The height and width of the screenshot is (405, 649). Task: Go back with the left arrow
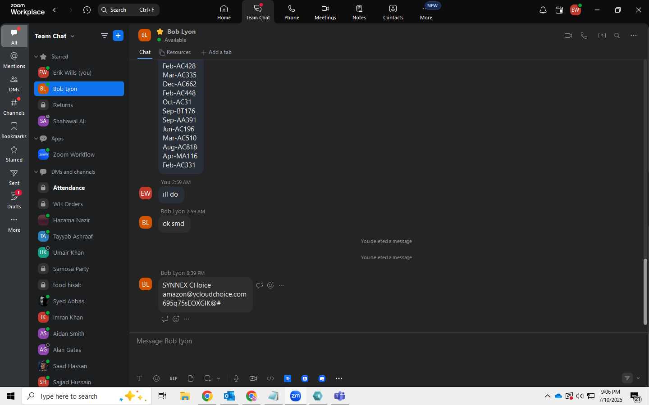click(55, 10)
